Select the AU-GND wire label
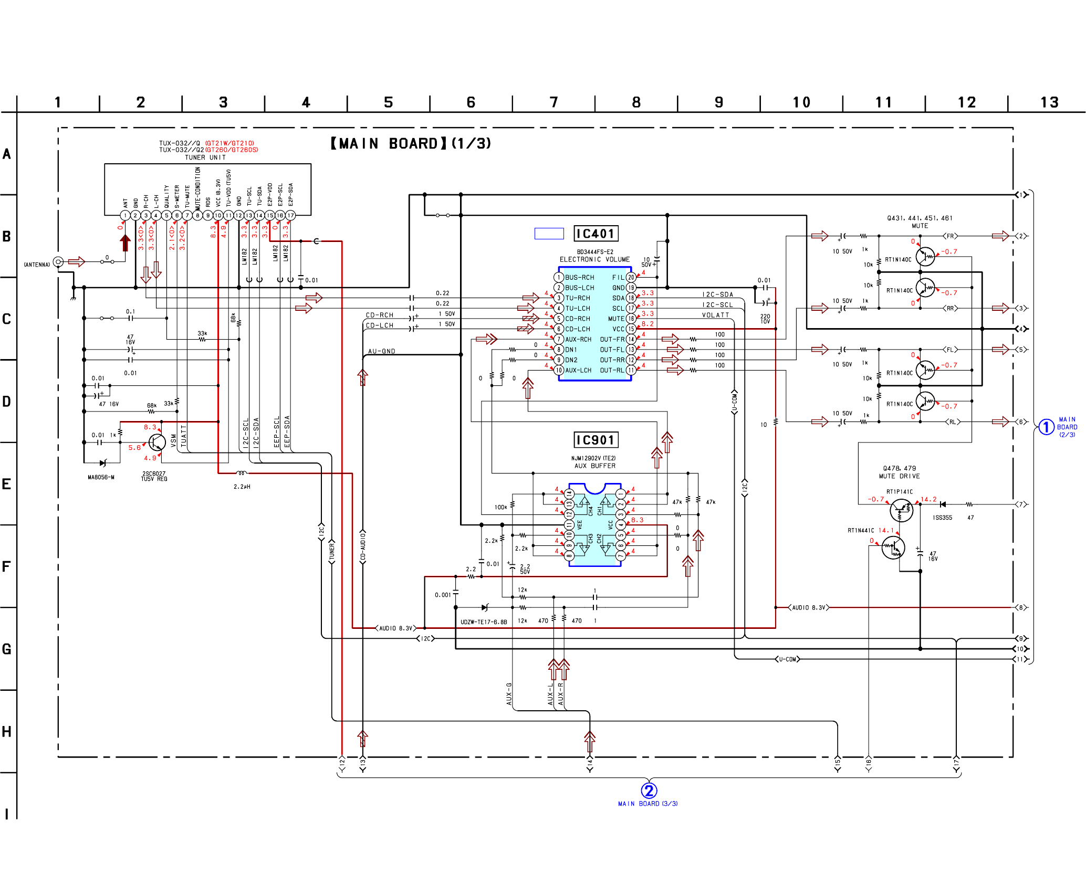The height and width of the screenshot is (884, 1086). point(382,351)
